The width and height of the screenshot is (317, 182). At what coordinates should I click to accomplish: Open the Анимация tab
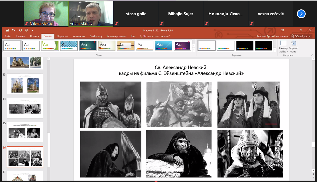pos(79,36)
